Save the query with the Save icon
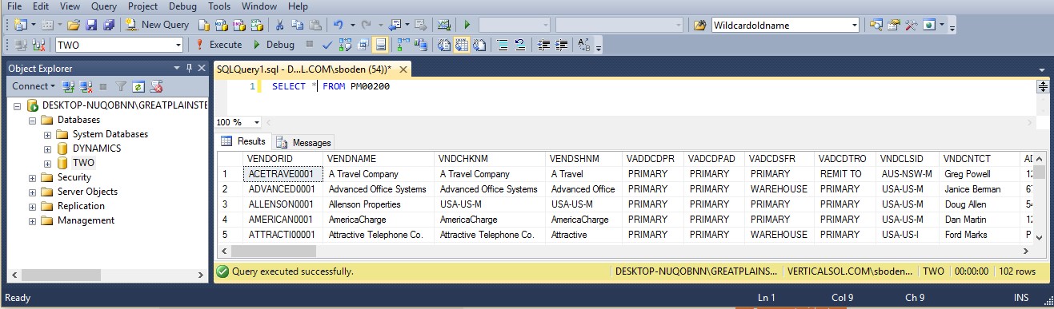Viewport: 1054px width, 309px height. [91, 25]
